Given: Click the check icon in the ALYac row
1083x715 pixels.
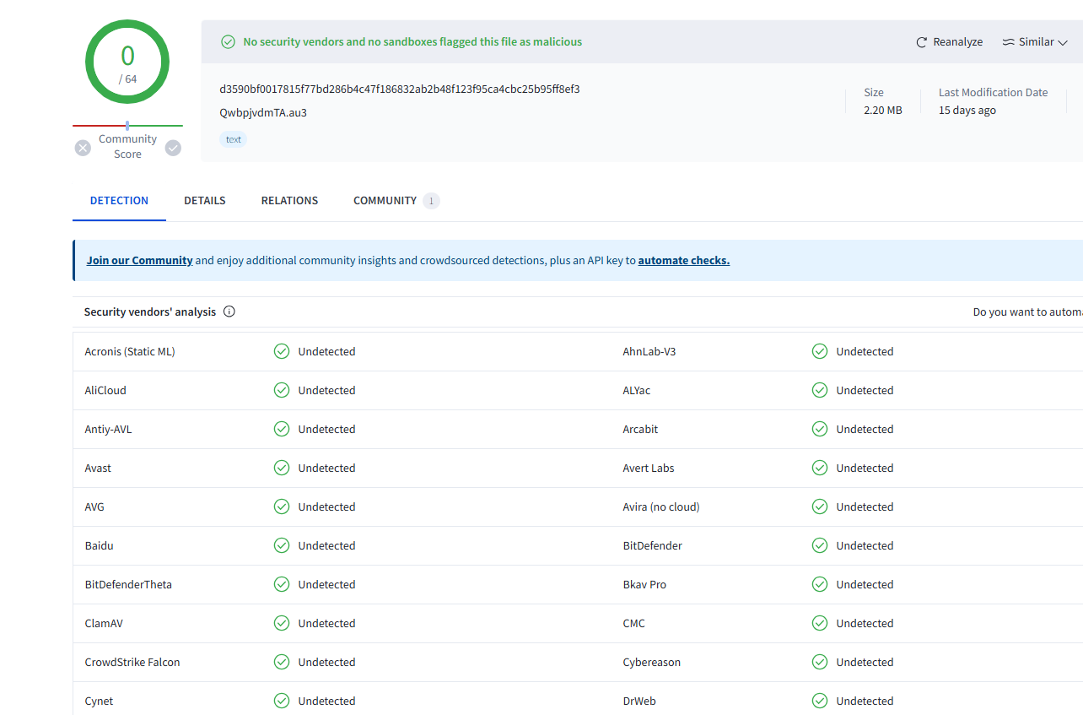Looking at the screenshot, I should point(820,390).
